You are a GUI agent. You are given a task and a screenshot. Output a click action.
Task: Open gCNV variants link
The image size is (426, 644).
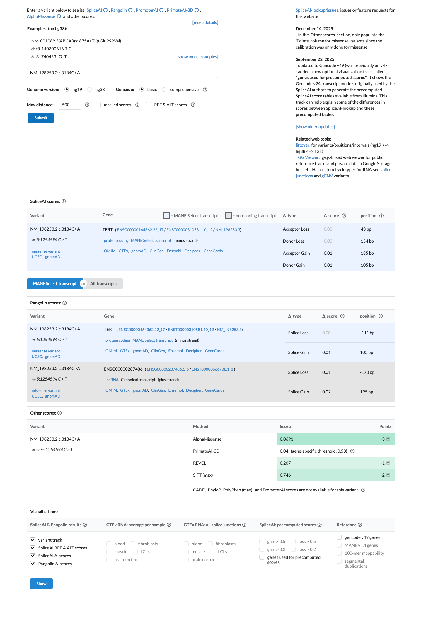click(327, 176)
